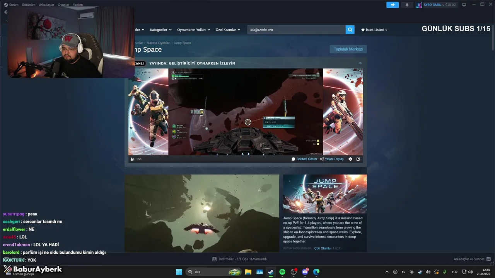Expand the Kategoriler store dropdown

161,30
